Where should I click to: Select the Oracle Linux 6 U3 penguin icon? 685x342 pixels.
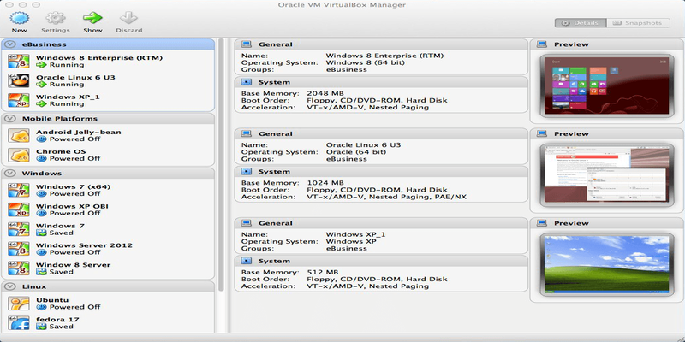click(19, 81)
